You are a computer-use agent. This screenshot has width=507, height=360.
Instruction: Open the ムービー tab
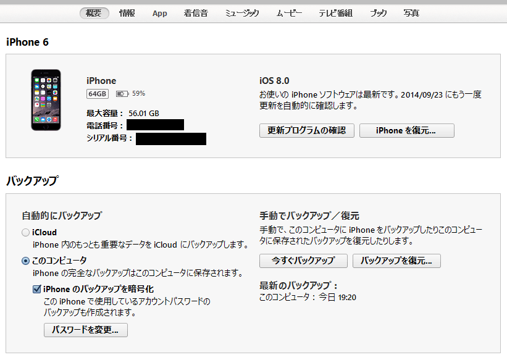coord(289,13)
